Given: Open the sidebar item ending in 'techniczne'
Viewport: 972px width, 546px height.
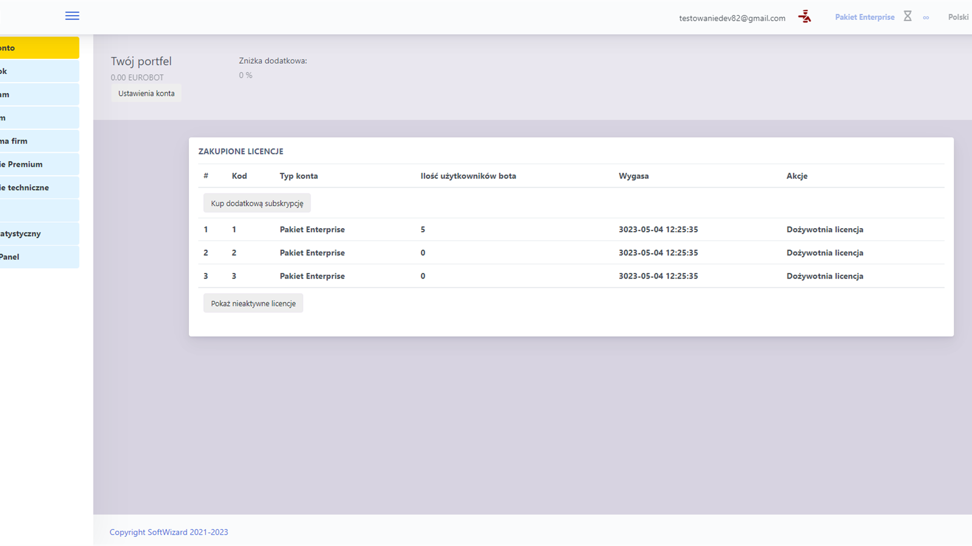Looking at the screenshot, I should pos(39,187).
